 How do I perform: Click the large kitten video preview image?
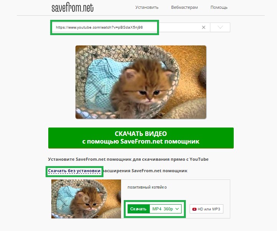pos(141,82)
